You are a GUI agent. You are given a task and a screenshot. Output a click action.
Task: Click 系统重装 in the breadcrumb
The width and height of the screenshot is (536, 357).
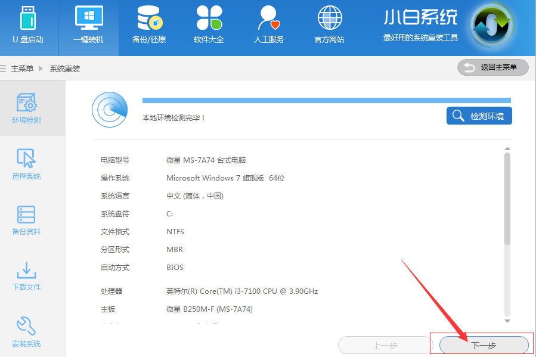click(x=64, y=69)
